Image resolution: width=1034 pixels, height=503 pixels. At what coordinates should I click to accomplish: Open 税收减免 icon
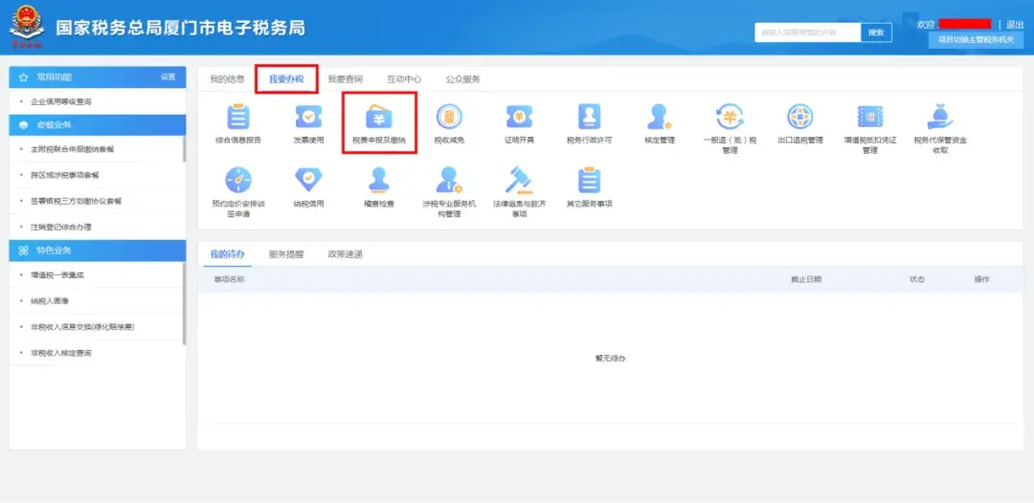(448, 117)
